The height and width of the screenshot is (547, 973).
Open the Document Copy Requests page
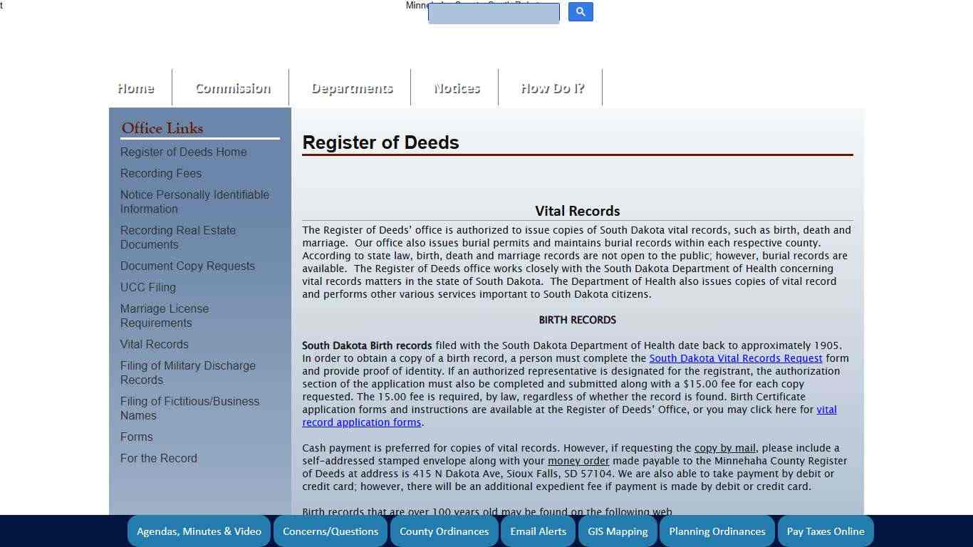coord(187,266)
